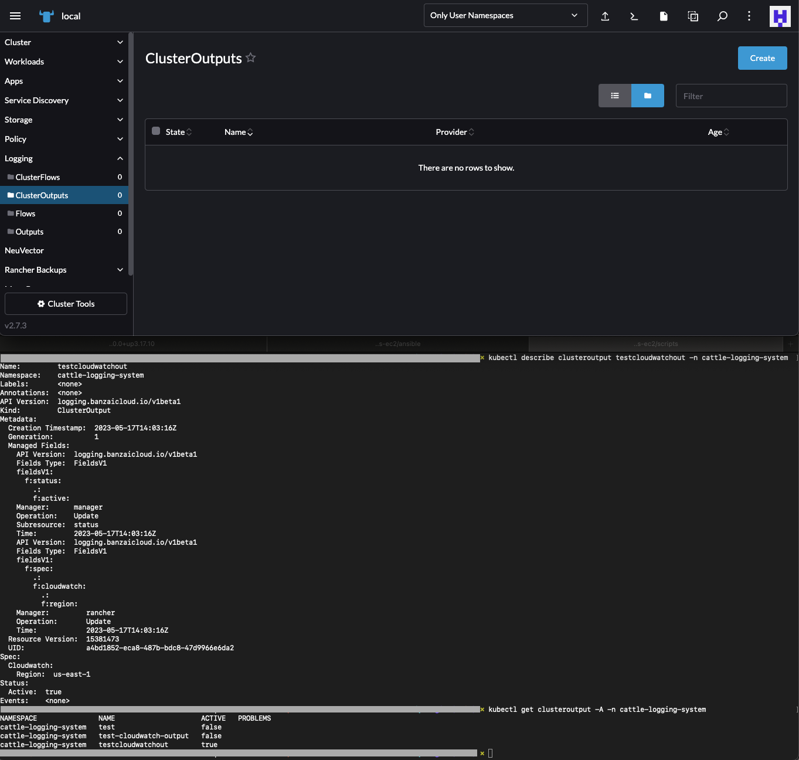The image size is (799, 760).
Task: Favorite ClusterOutputs using the star icon
Action: tap(251, 57)
